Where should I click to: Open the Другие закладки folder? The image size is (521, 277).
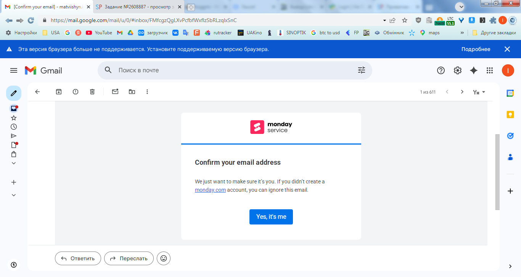(x=494, y=33)
